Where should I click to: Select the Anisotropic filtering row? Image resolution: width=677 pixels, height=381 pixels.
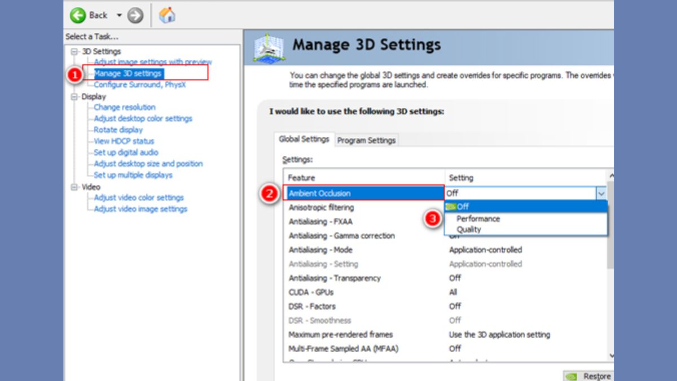click(x=364, y=207)
